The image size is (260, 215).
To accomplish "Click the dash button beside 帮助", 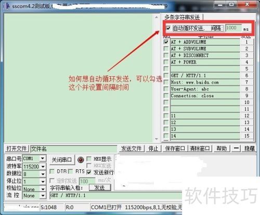I will pyautogui.click(x=236, y=149).
